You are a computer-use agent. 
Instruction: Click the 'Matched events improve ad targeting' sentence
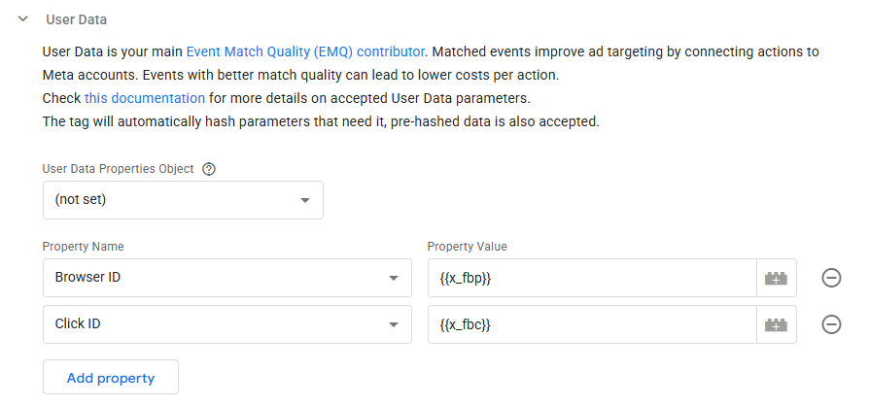622,51
